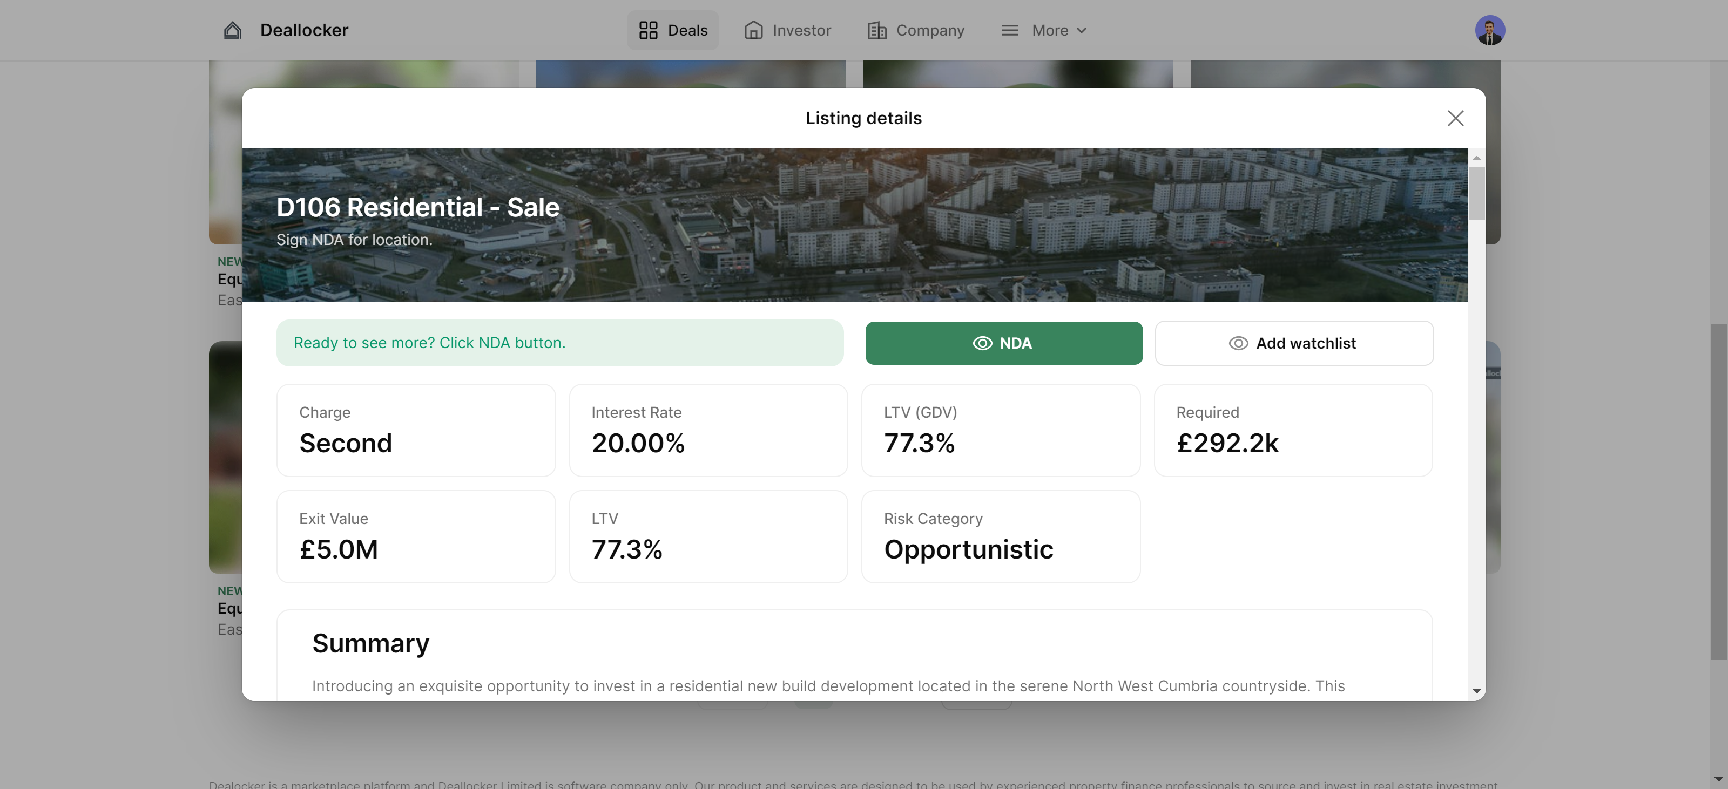The width and height of the screenshot is (1728, 789).
Task: Click the user profile avatar
Action: point(1490,30)
